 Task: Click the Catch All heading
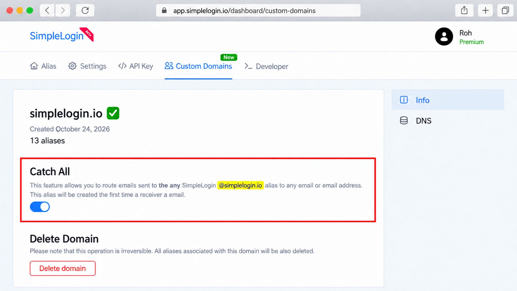coord(50,172)
